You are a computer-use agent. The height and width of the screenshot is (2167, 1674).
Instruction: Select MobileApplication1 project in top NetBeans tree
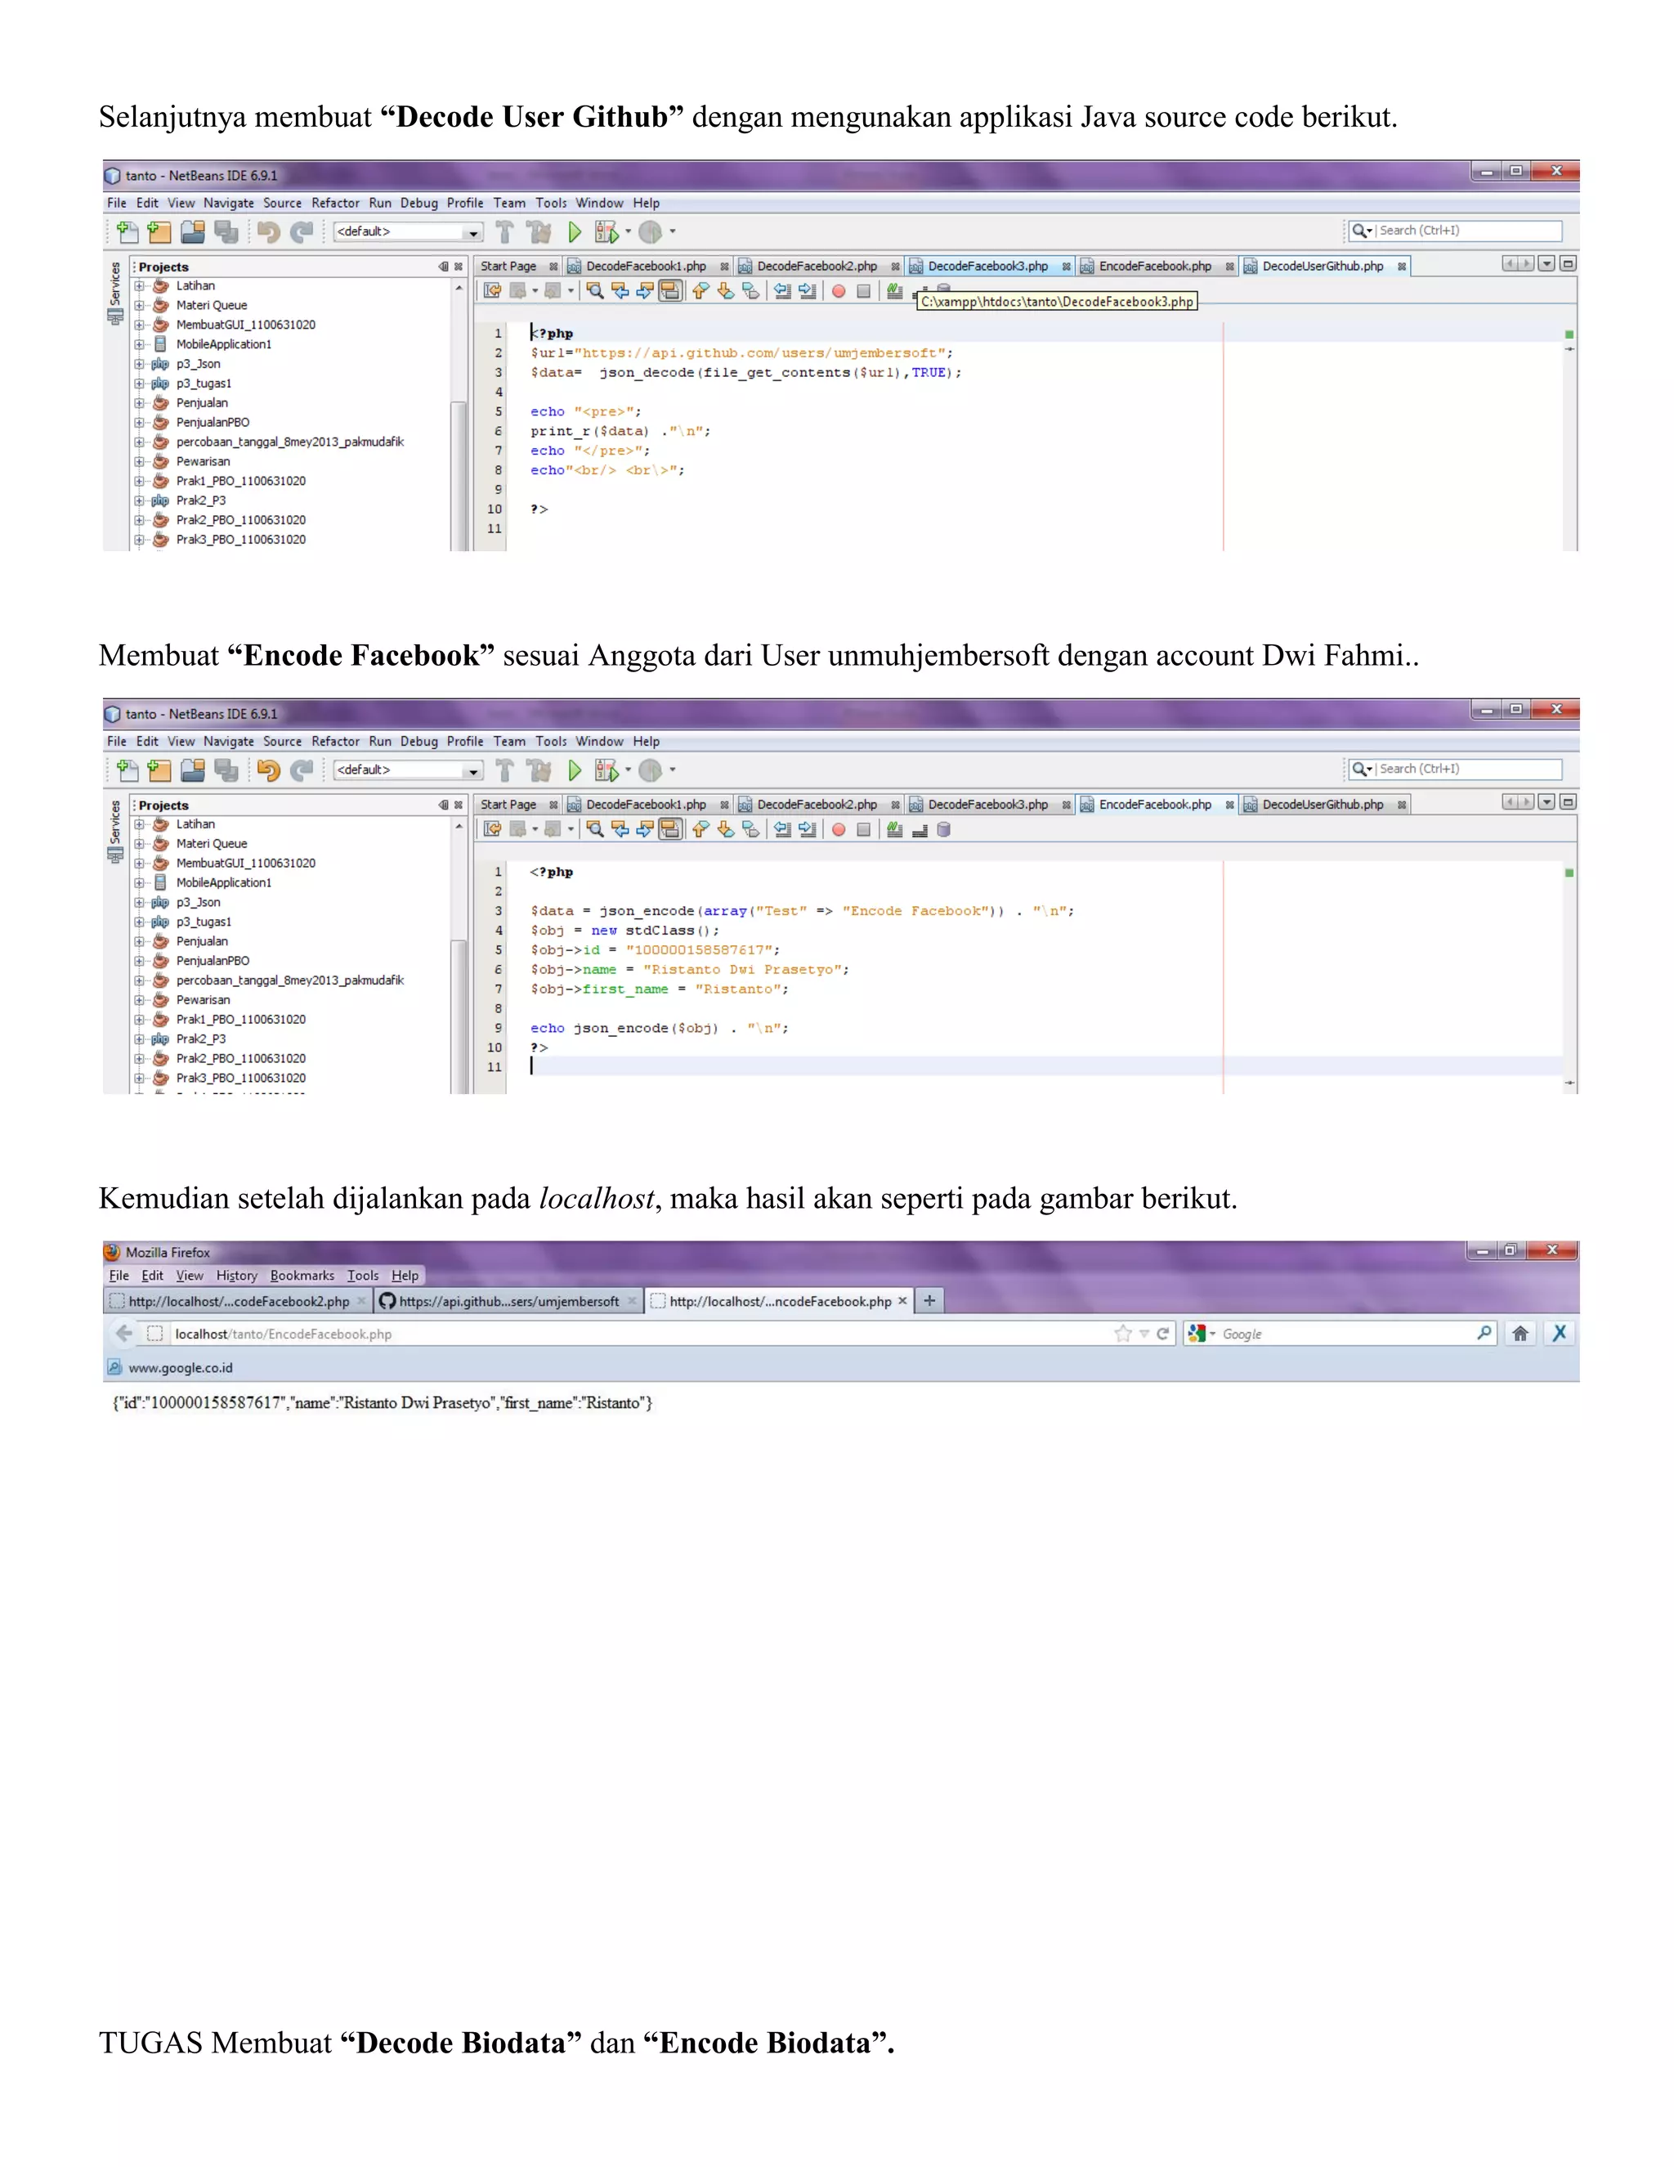tap(223, 344)
